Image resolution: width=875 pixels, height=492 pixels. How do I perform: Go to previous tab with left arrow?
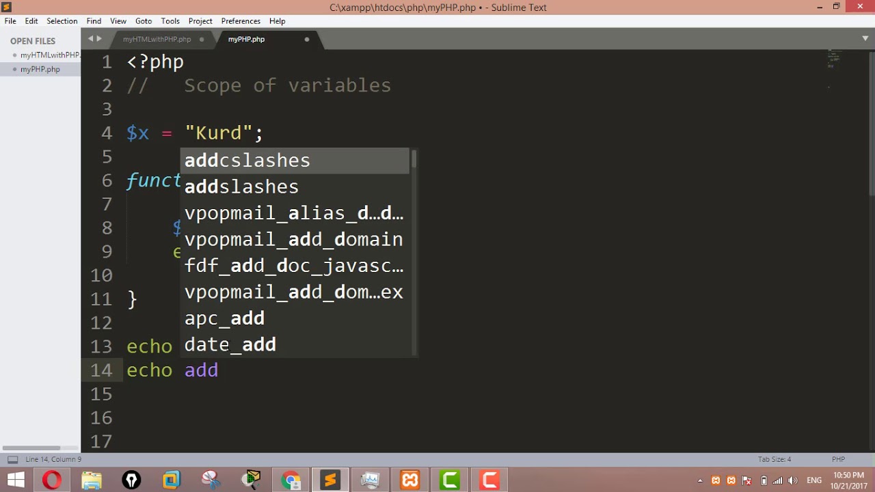point(90,39)
